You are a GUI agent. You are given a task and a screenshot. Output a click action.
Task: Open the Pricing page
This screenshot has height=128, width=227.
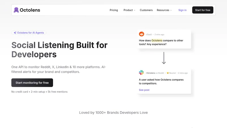pyautogui.click(x=114, y=10)
